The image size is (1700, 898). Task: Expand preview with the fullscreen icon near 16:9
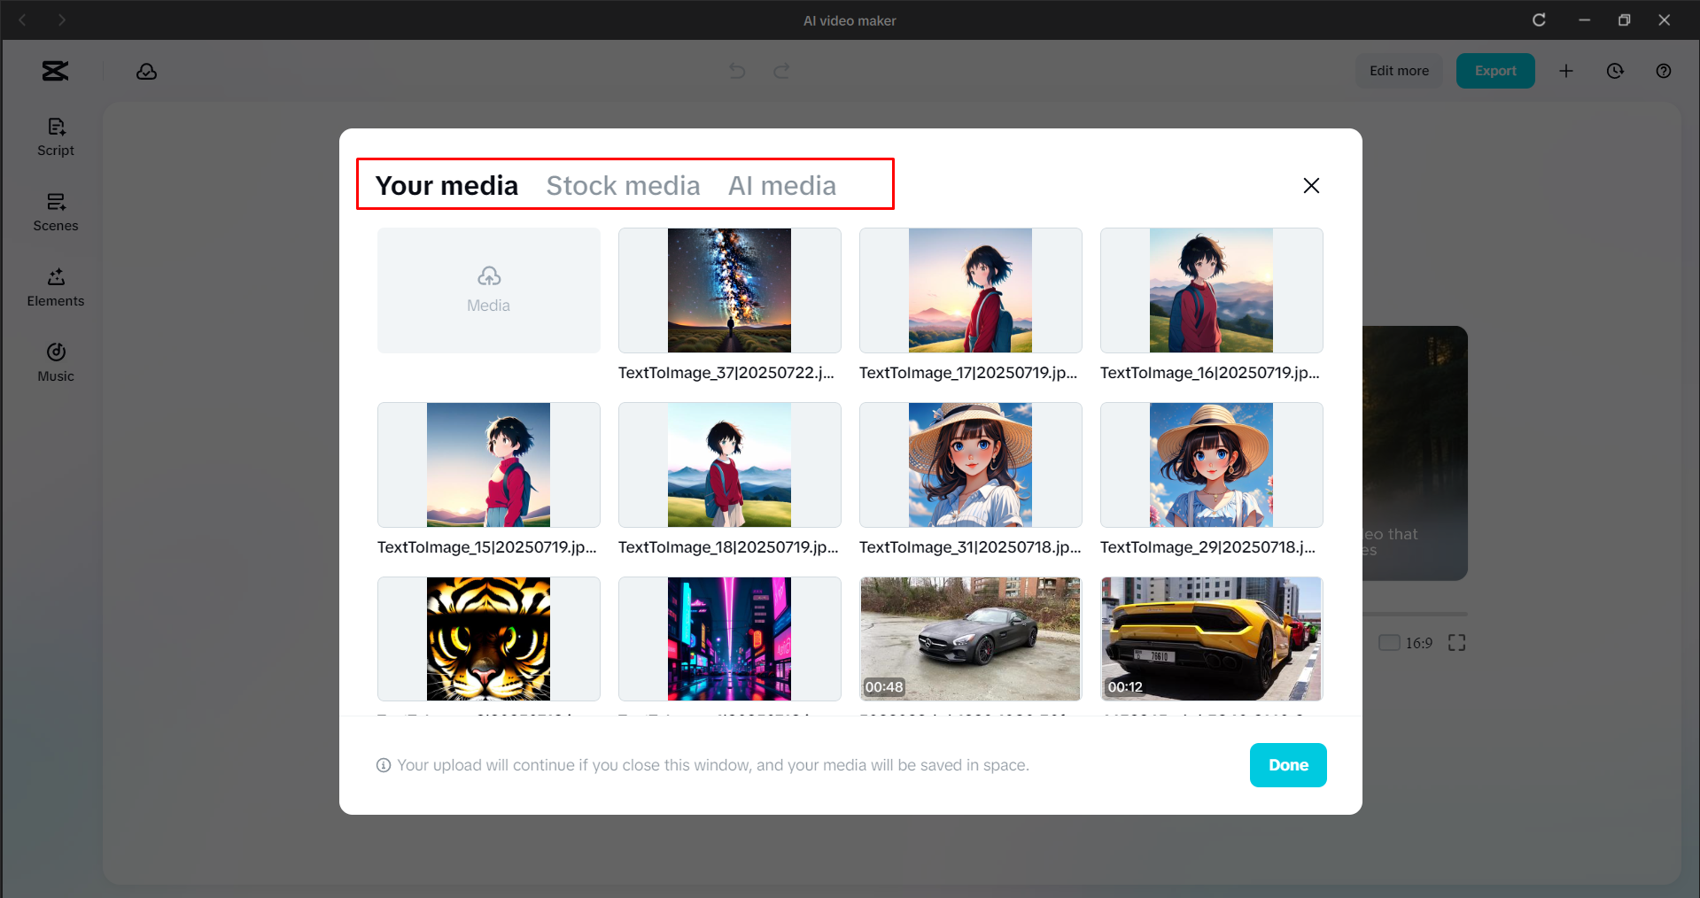(x=1455, y=643)
